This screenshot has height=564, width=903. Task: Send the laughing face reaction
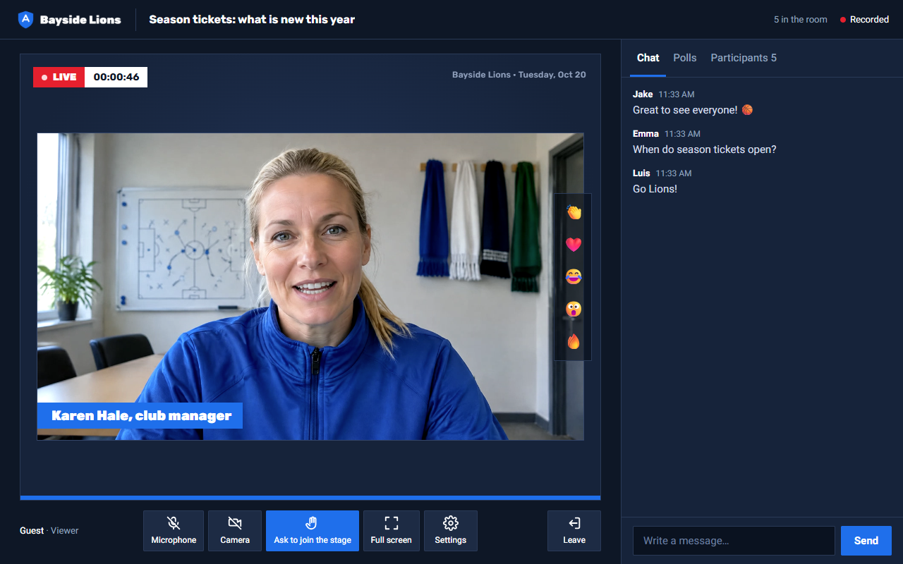pos(574,277)
